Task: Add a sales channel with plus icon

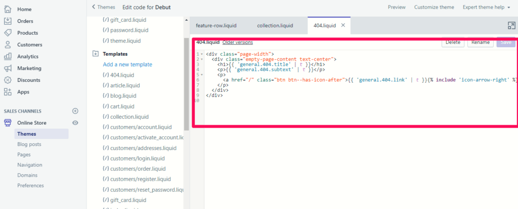Action: (x=75, y=111)
